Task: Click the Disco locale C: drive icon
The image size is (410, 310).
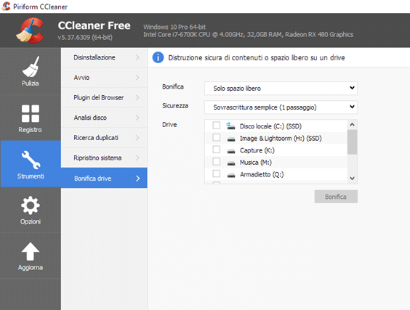Action: point(230,126)
